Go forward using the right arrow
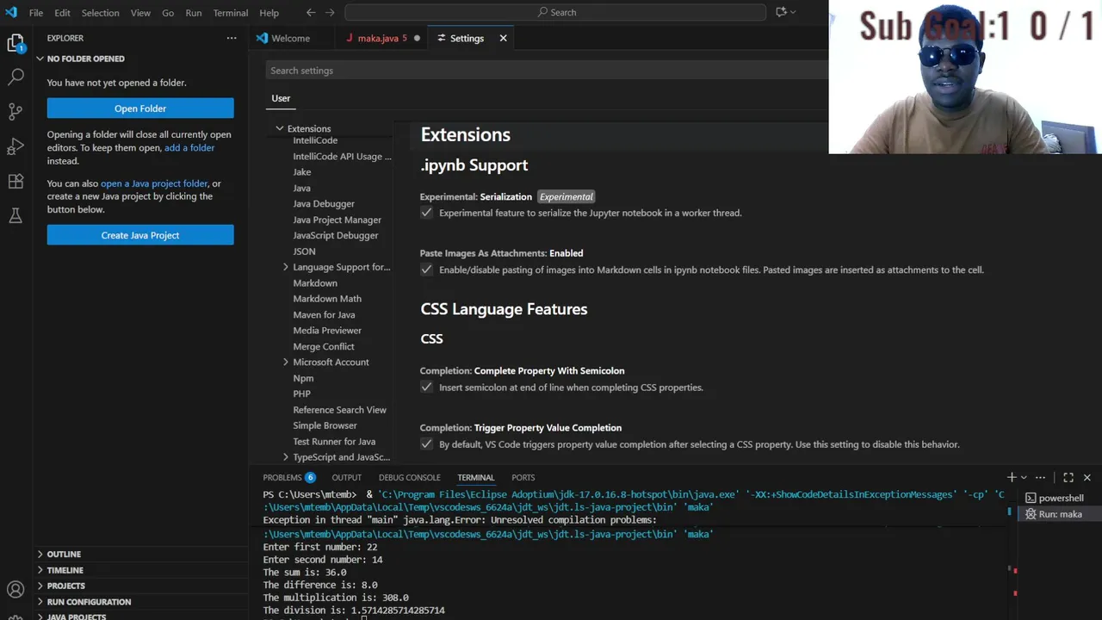1102x620 pixels. click(x=330, y=12)
